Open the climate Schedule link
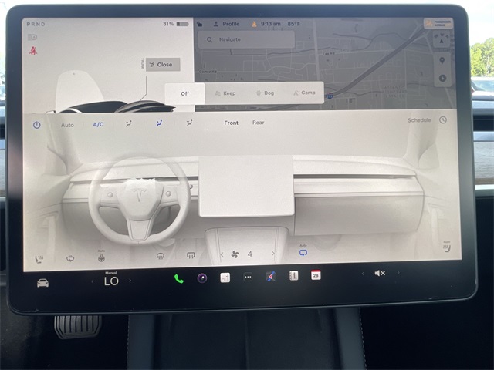 coord(419,120)
